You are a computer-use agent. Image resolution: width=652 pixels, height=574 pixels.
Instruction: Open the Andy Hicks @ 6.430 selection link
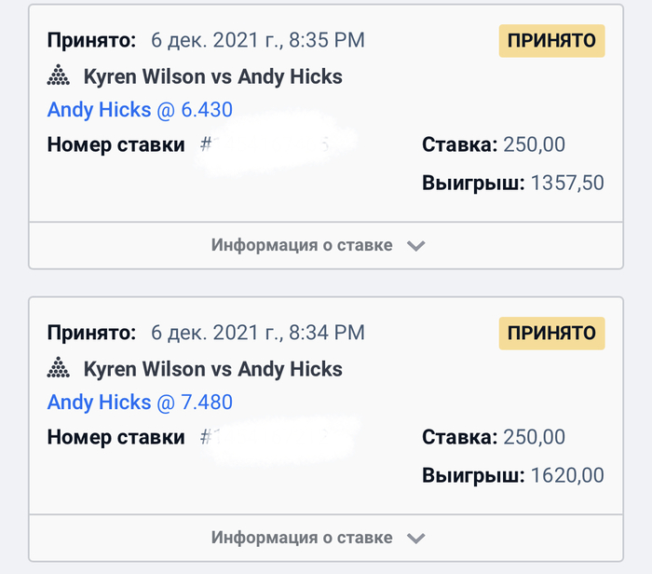click(x=140, y=110)
